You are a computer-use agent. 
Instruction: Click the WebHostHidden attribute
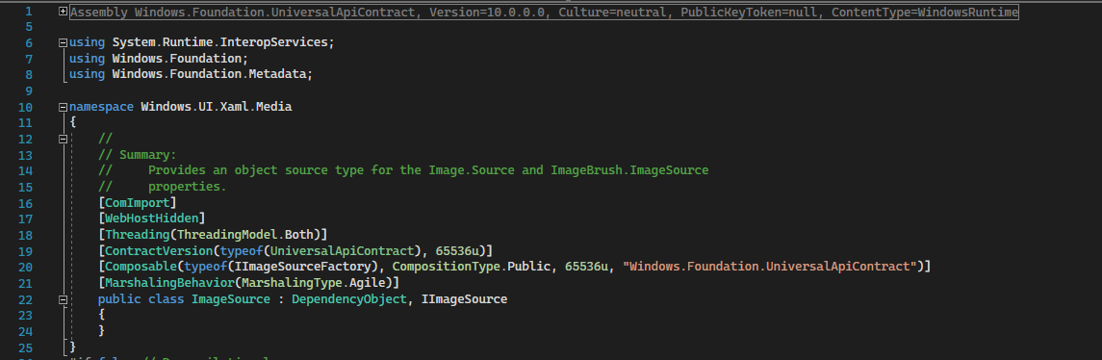pos(152,219)
